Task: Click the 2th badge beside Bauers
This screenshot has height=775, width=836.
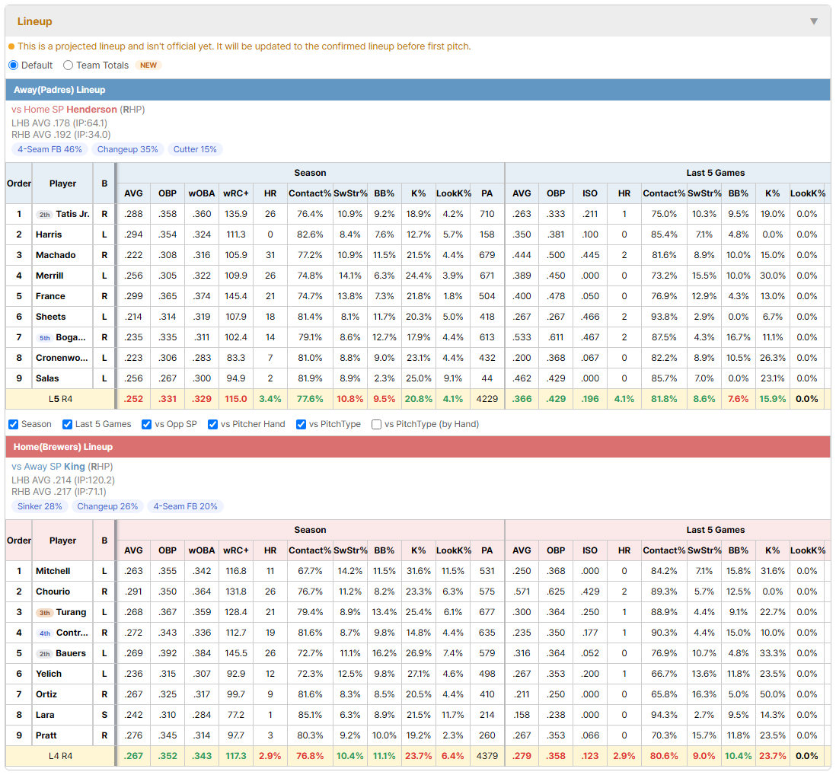Action: point(44,653)
